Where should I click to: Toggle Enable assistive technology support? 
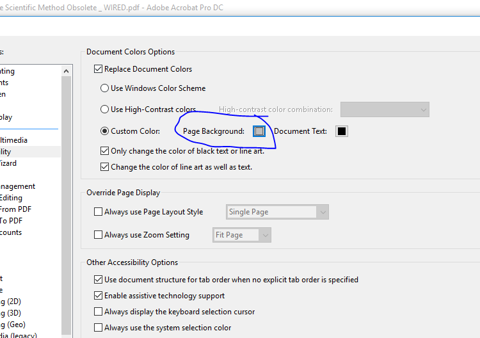point(99,296)
